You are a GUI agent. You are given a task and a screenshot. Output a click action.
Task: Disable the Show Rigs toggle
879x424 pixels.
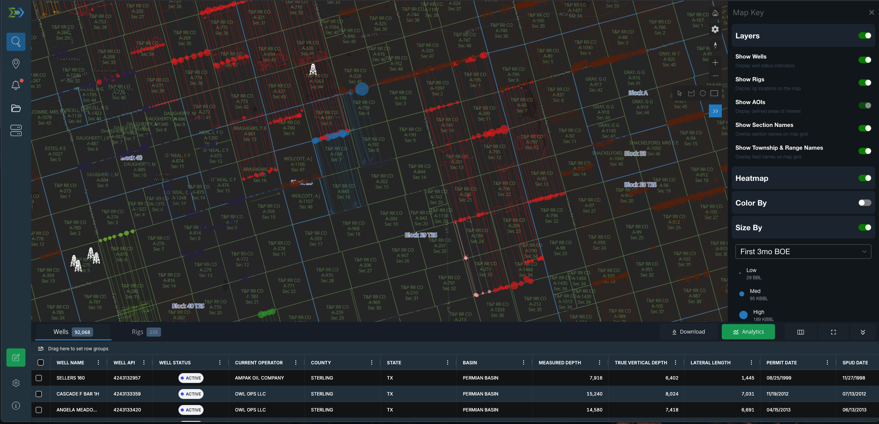[x=865, y=83]
